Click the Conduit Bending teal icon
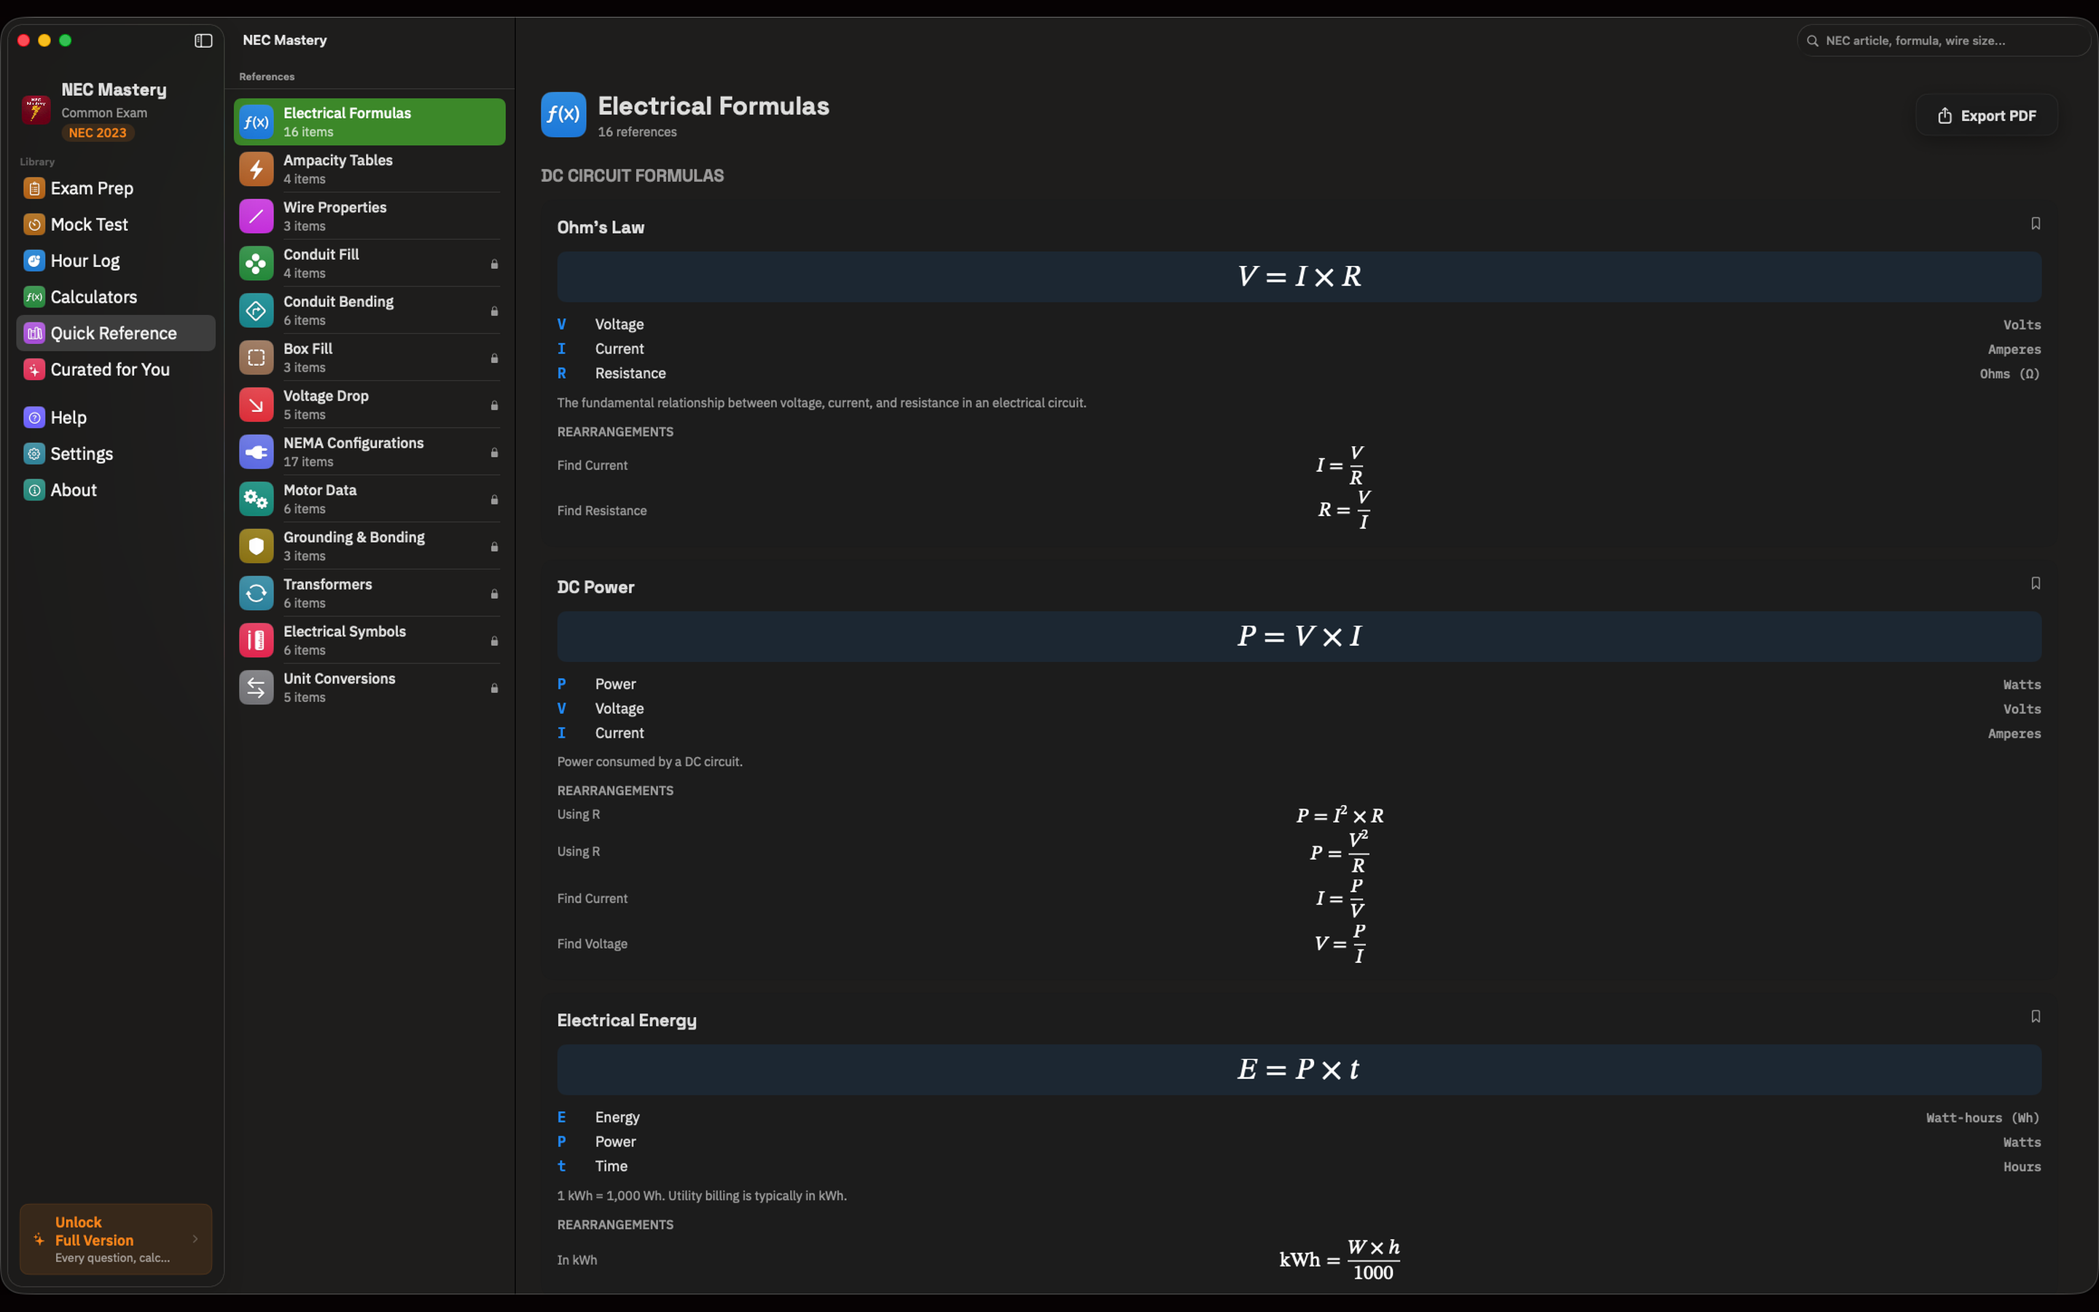 point(256,311)
